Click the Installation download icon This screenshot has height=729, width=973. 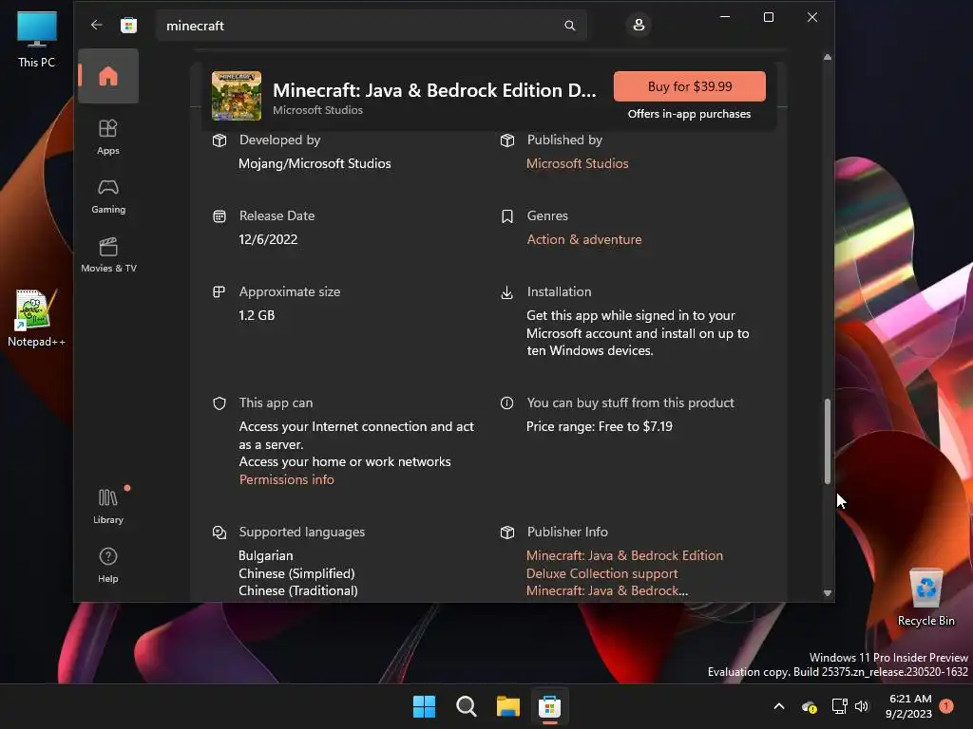pos(507,292)
